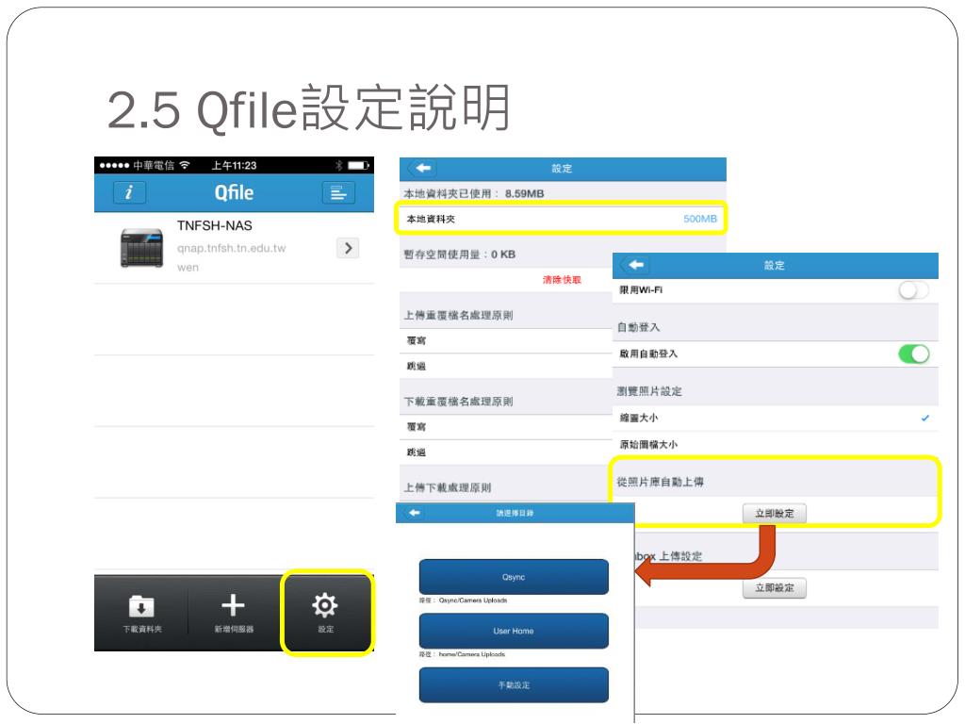Open the Qfile info icon

point(129,192)
